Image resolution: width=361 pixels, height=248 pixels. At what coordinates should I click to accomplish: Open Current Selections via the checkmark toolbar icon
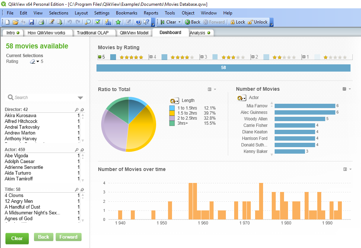[x=98, y=22]
